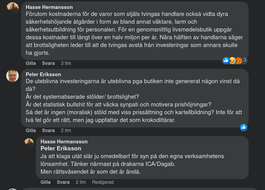Click Hasse Hermansson's small reply avatar
Screen dimensions: 265x190
29,143
